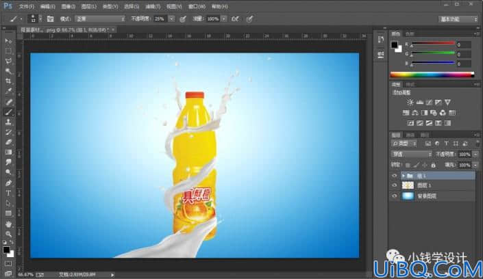
Task: Open the brush panel toggle icon
Action: (x=50, y=19)
